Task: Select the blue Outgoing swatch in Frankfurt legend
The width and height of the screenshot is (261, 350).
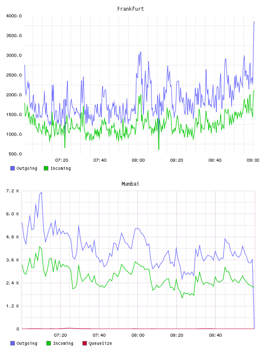Action: [12, 168]
